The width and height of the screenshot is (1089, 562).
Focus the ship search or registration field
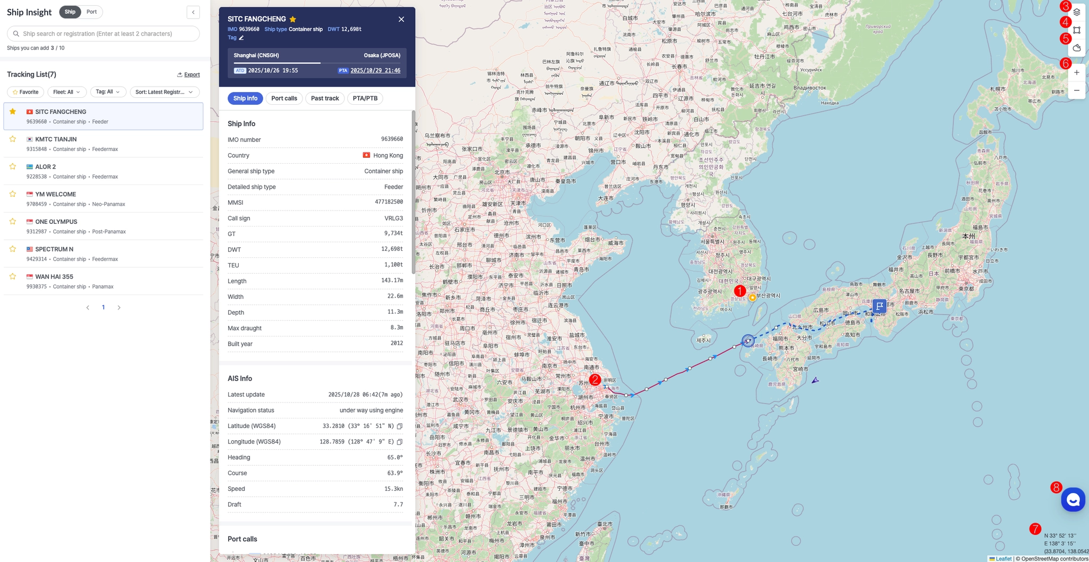pyautogui.click(x=103, y=33)
